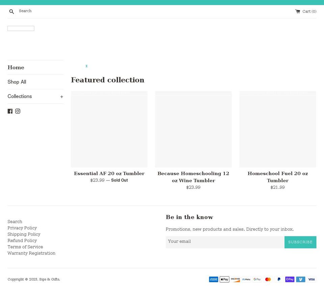Click the Essential AF 20 oz Tumbler title
Viewport: 324px width, 290px height.
[109, 173]
